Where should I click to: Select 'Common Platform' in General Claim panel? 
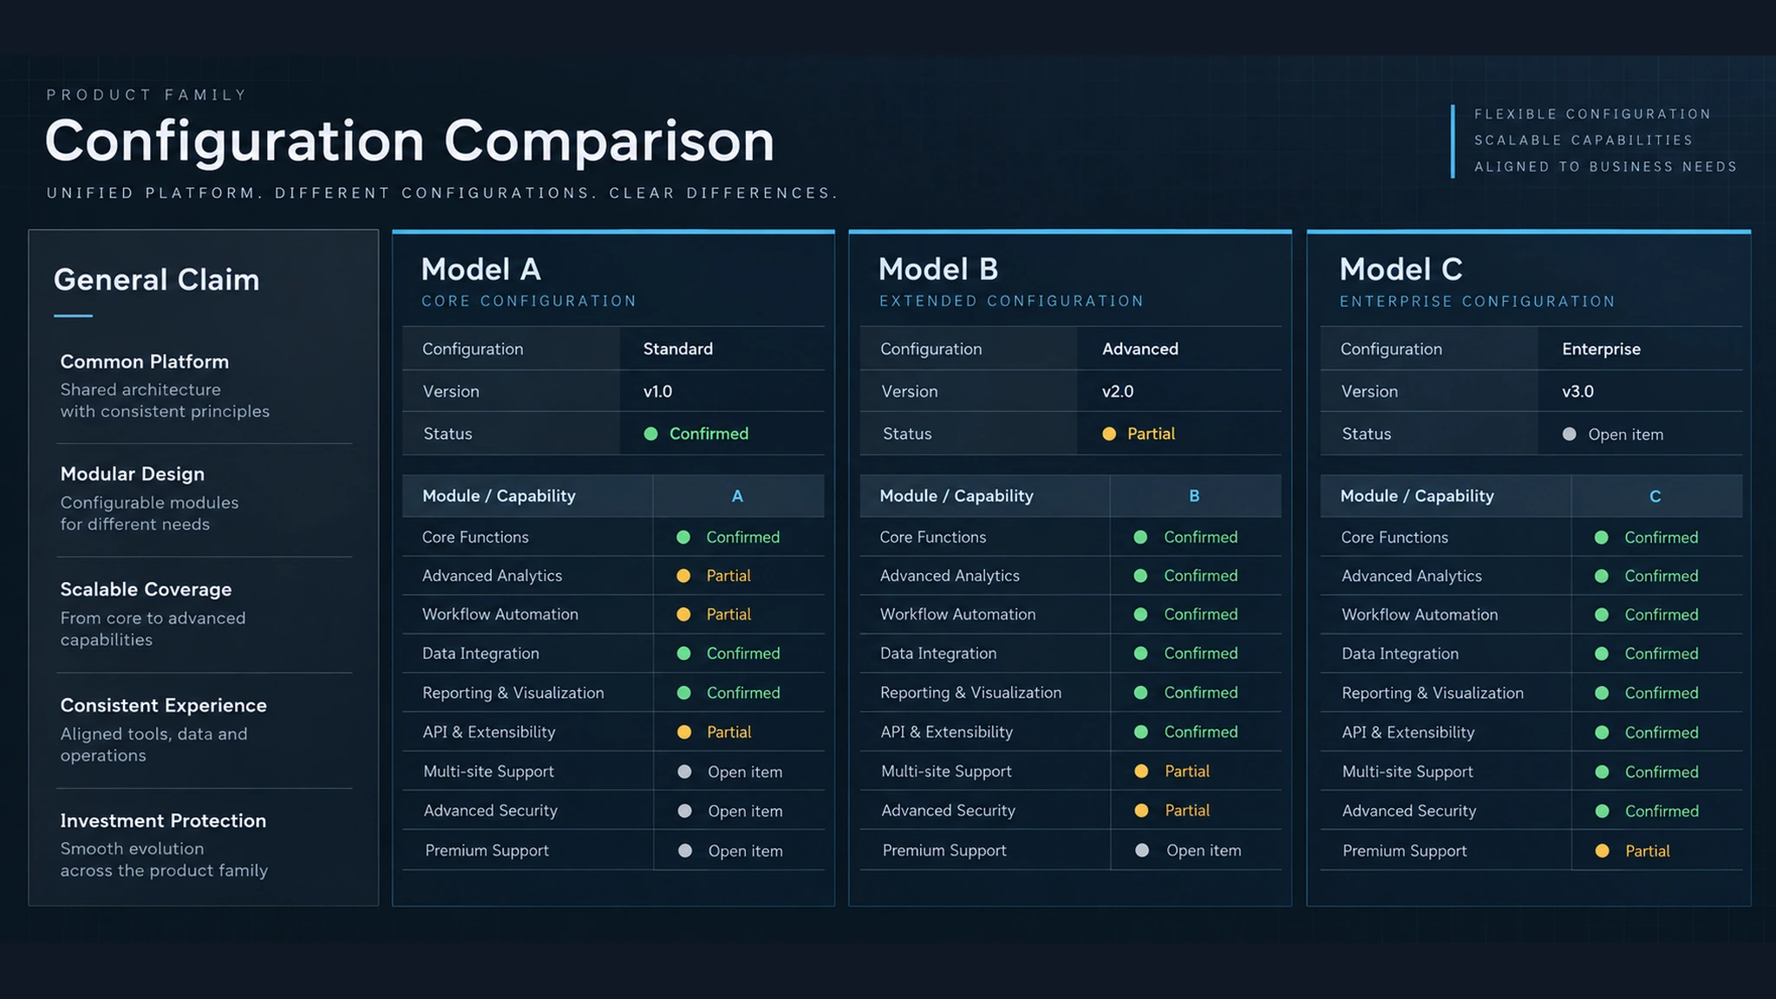[x=145, y=362]
